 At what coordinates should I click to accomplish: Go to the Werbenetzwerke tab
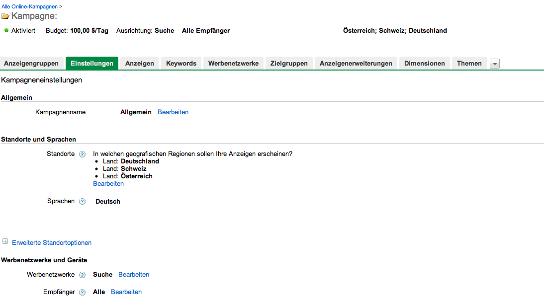pyautogui.click(x=233, y=64)
